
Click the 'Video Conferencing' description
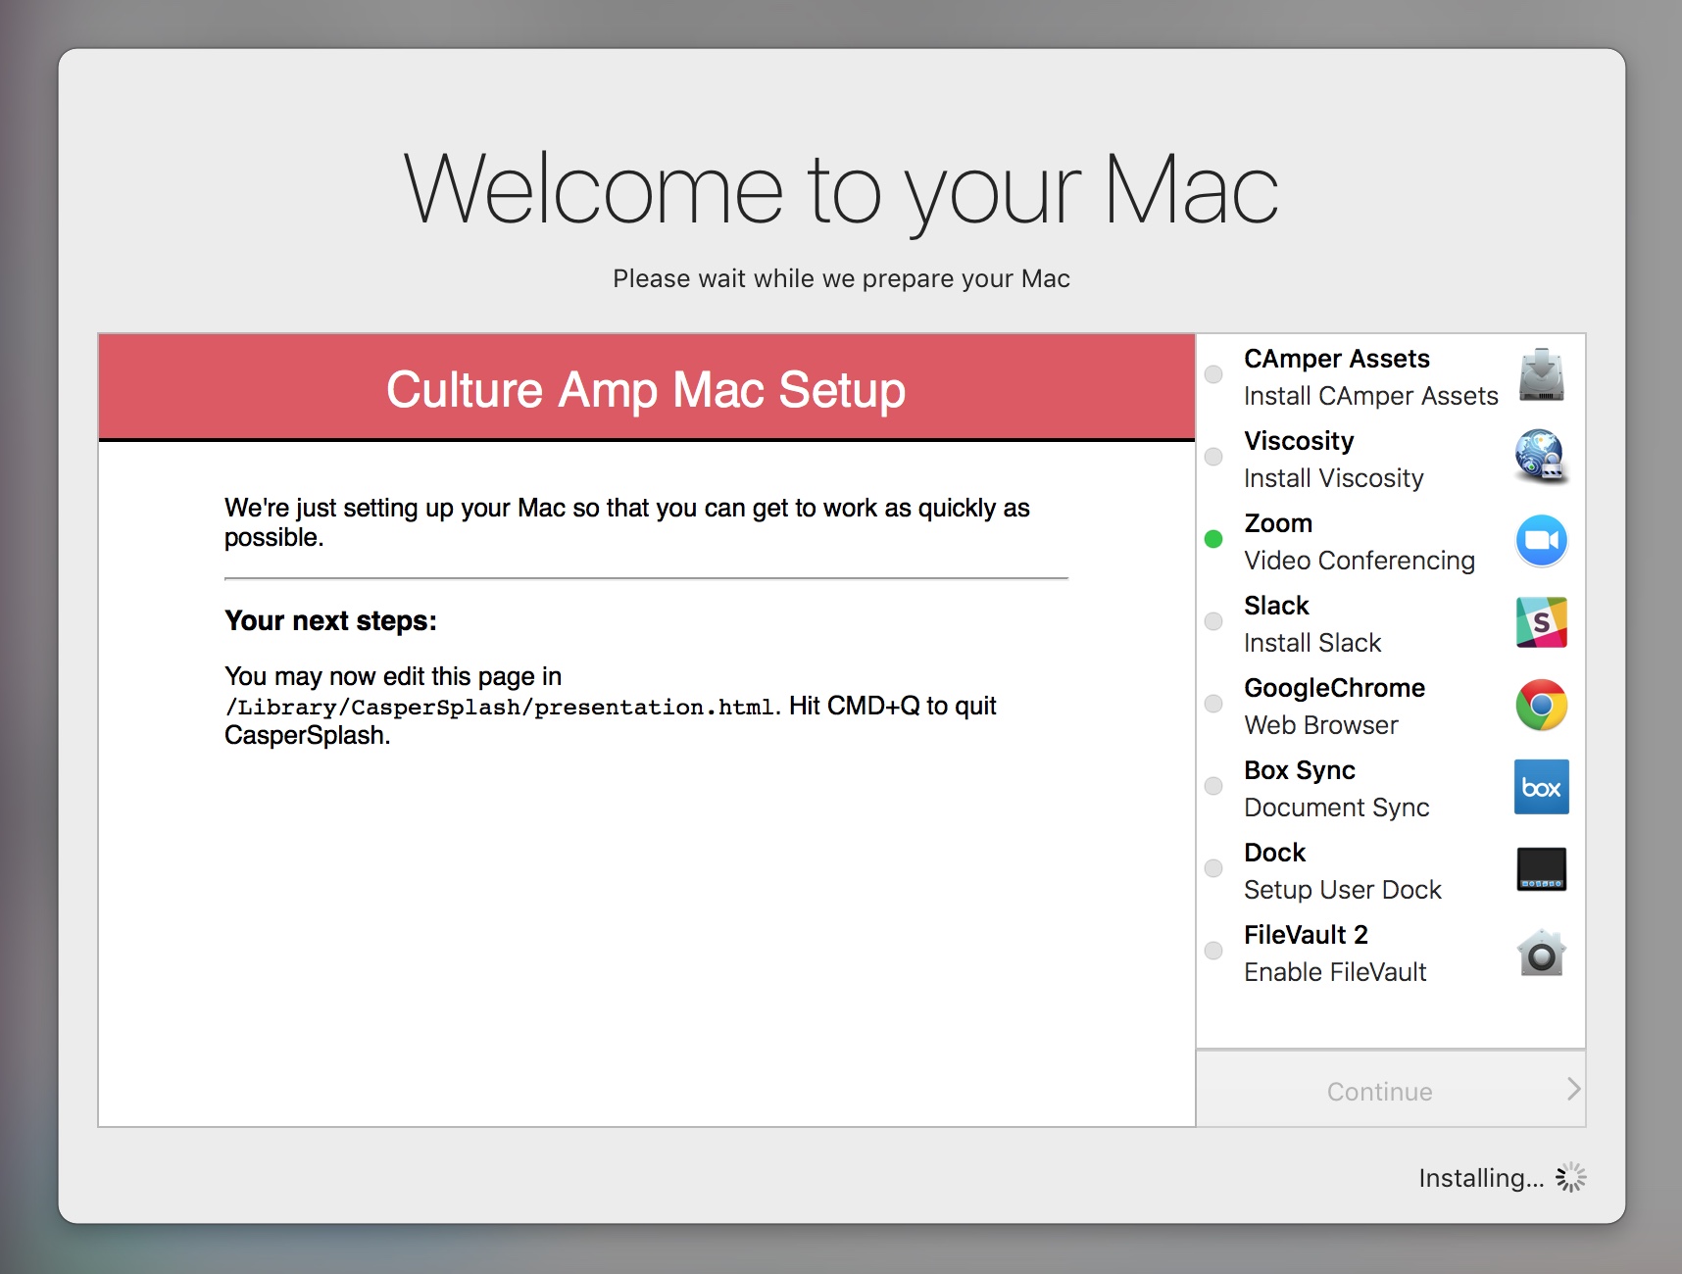click(1360, 561)
